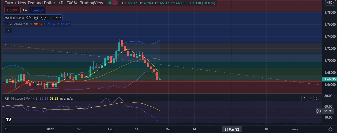Collapse the indicator legend arrow
This screenshot has width=337, height=133.
point(8,31)
